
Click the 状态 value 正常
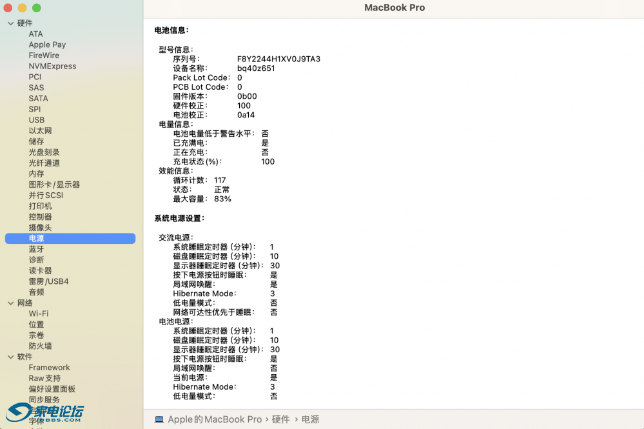click(x=222, y=190)
